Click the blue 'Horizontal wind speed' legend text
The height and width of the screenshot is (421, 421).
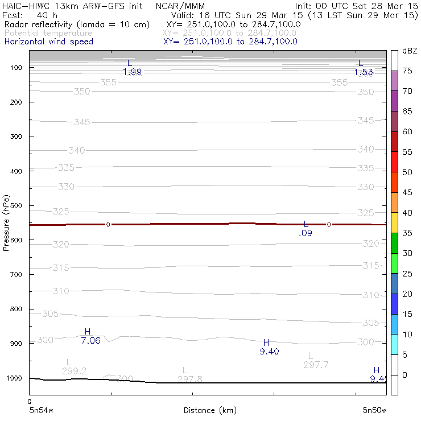[49, 42]
